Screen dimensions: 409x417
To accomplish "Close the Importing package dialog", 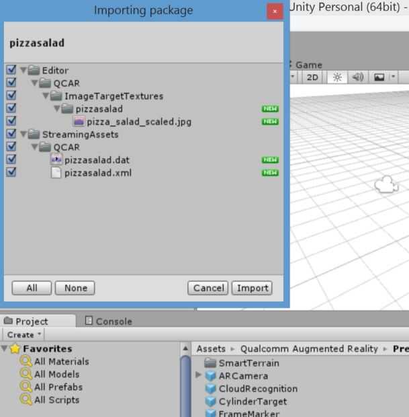I will pos(275,11).
